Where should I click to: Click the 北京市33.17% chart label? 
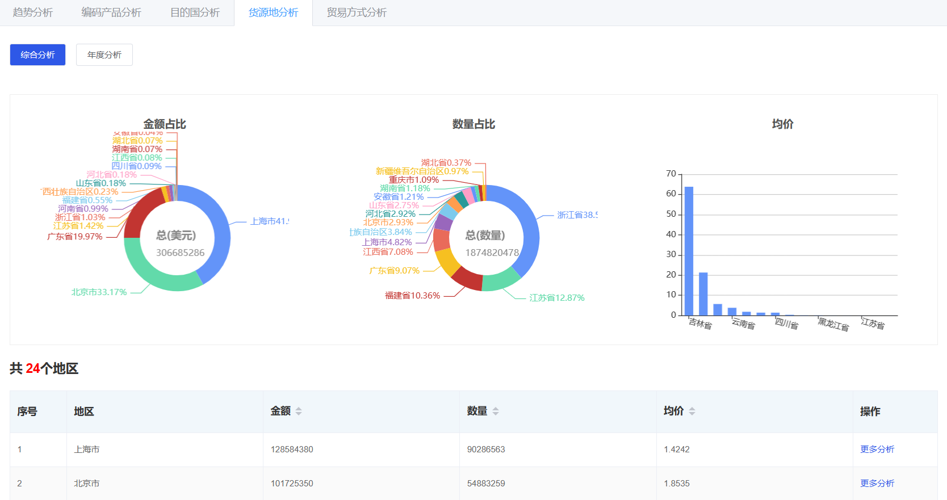(x=99, y=292)
